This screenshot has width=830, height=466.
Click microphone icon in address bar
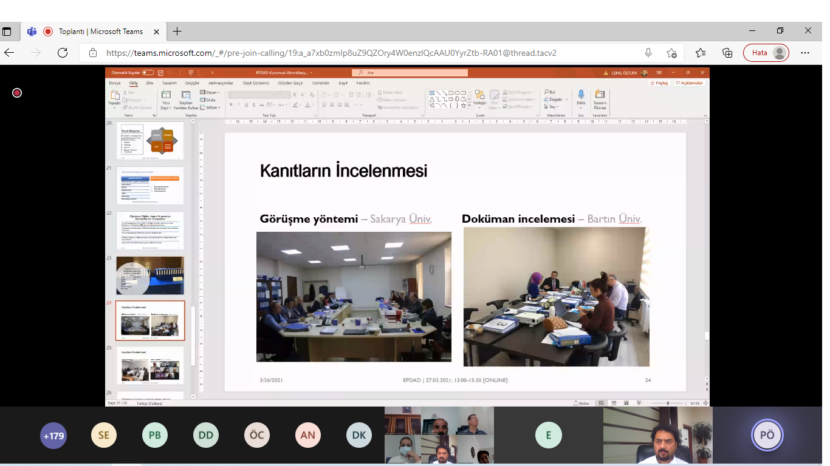[648, 53]
